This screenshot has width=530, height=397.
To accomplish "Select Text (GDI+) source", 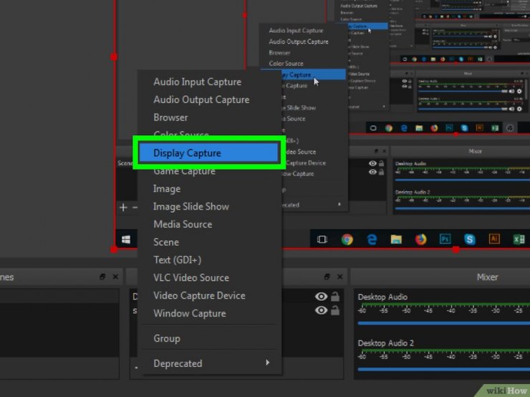I will (x=177, y=260).
